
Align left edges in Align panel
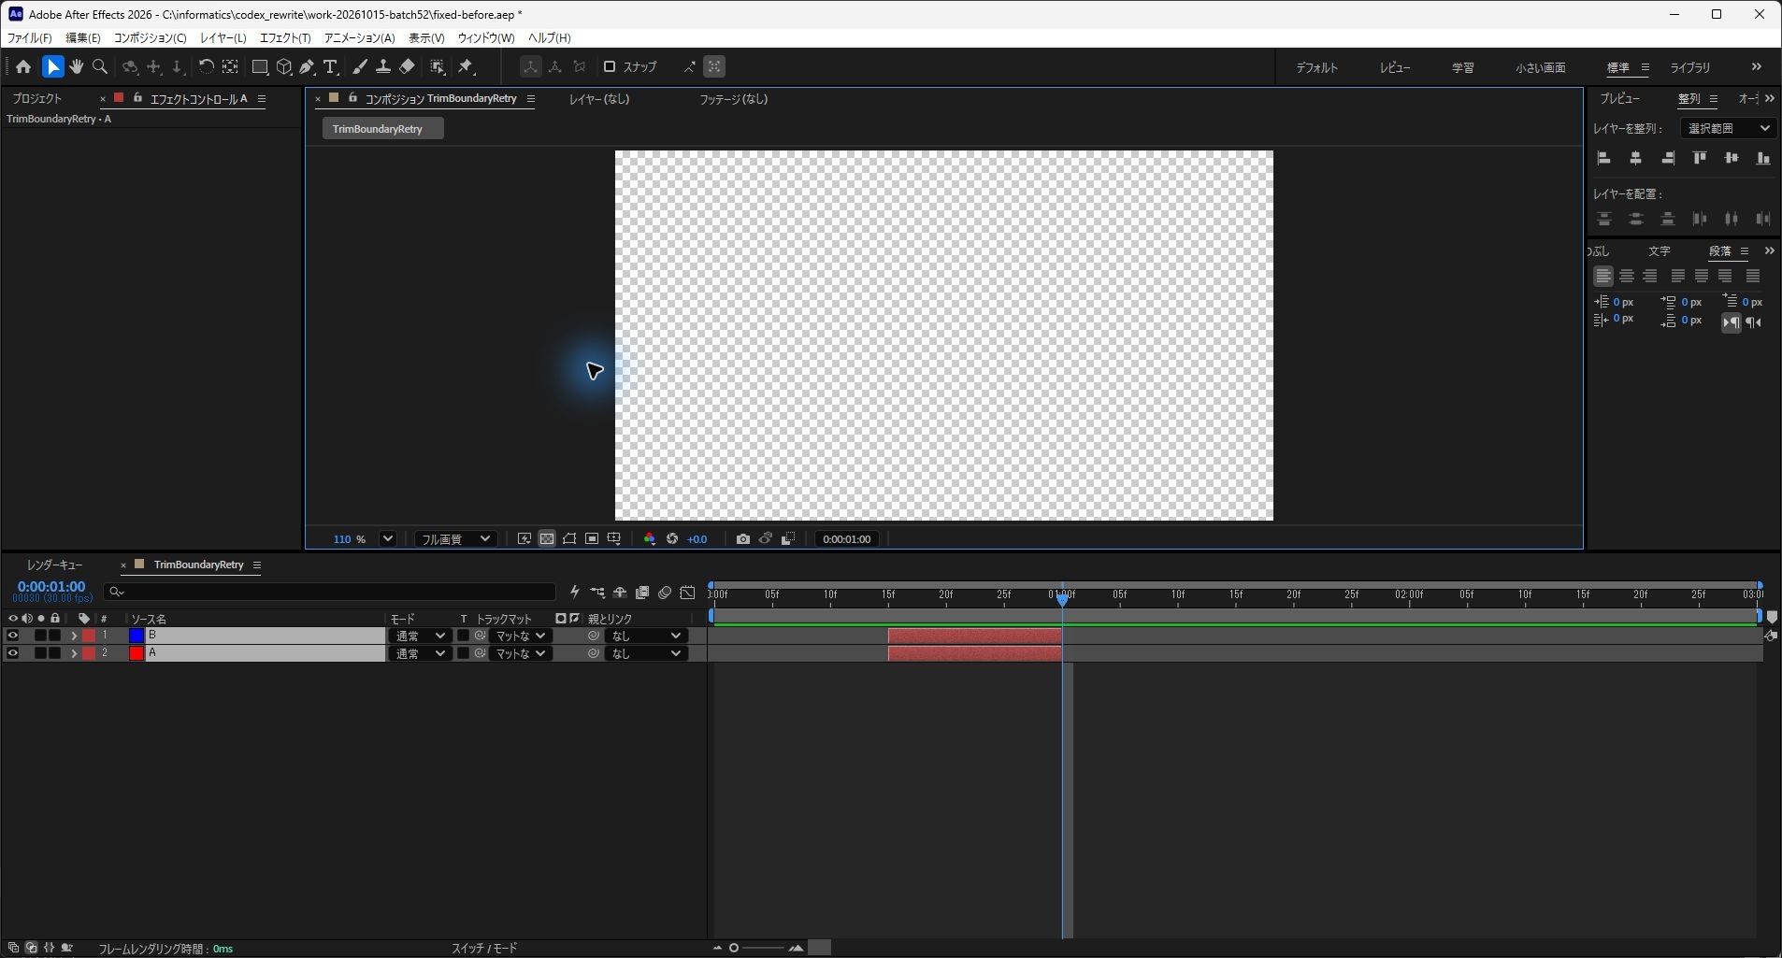[1604, 158]
